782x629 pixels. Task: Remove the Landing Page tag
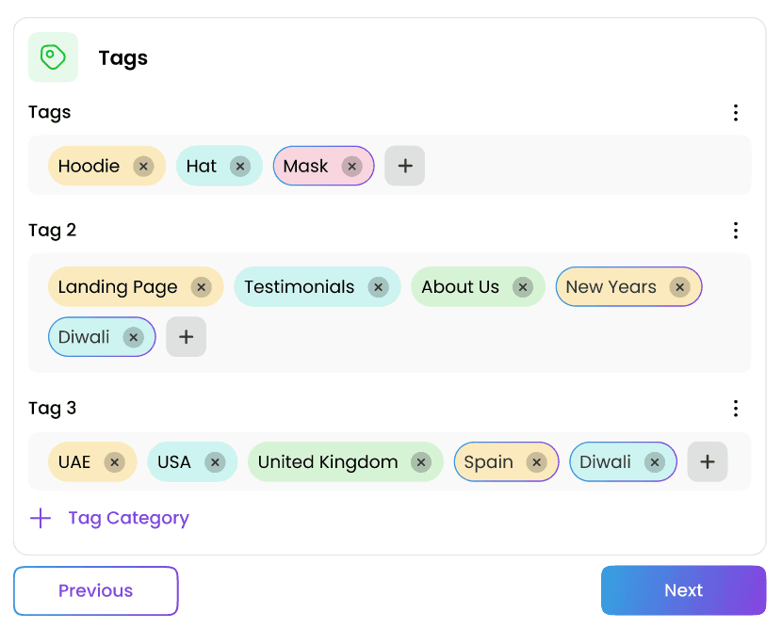coord(201,287)
